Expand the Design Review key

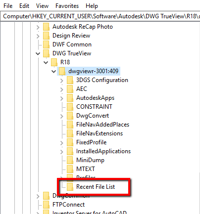(x=38, y=36)
